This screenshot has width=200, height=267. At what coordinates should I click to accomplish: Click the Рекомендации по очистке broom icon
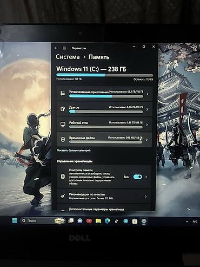(x=63, y=196)
